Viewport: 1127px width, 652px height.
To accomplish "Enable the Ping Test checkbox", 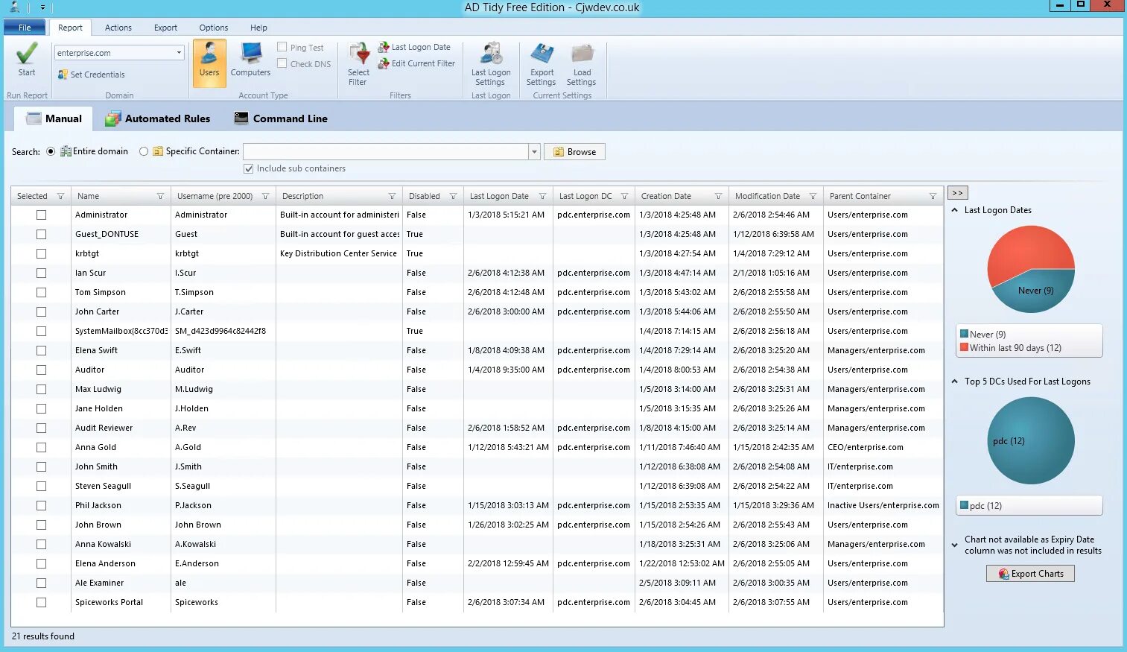I will pos(282,47).
